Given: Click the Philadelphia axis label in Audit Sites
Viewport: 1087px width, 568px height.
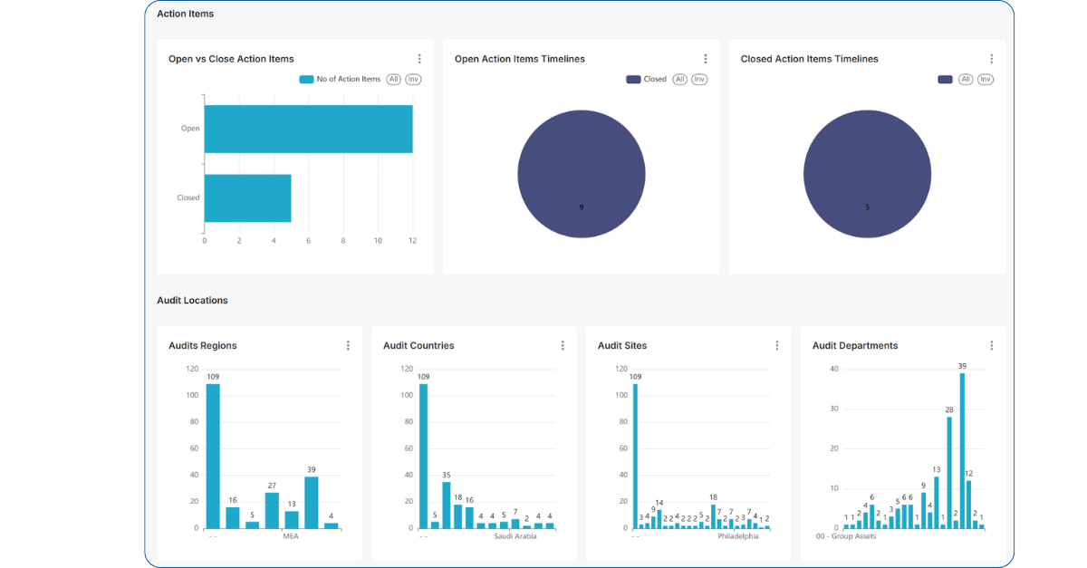Looking at the screenshot, I should click(741, 536).
